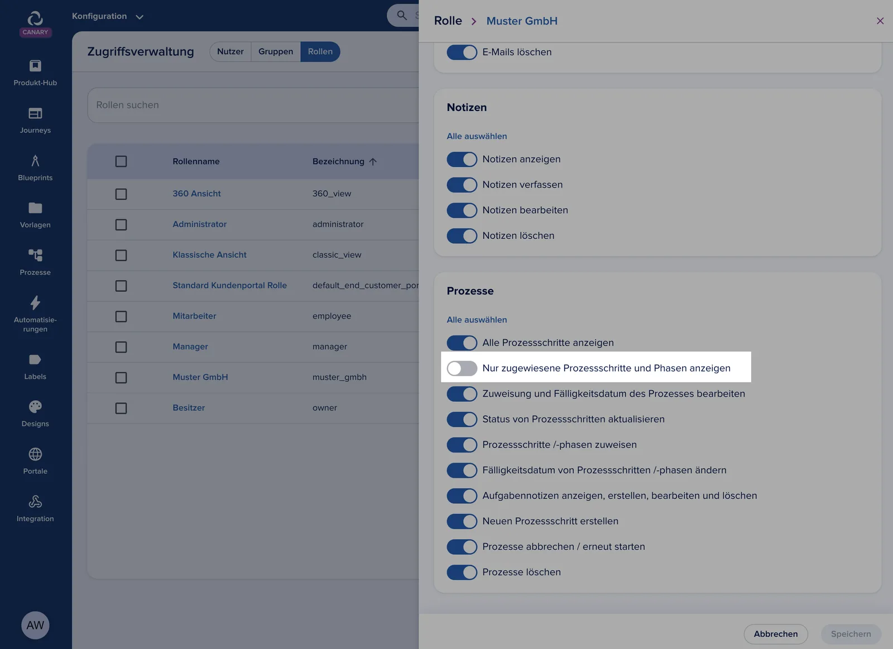
Task: Expand the Konfiguration dropdown
Action: pos(108,16)
